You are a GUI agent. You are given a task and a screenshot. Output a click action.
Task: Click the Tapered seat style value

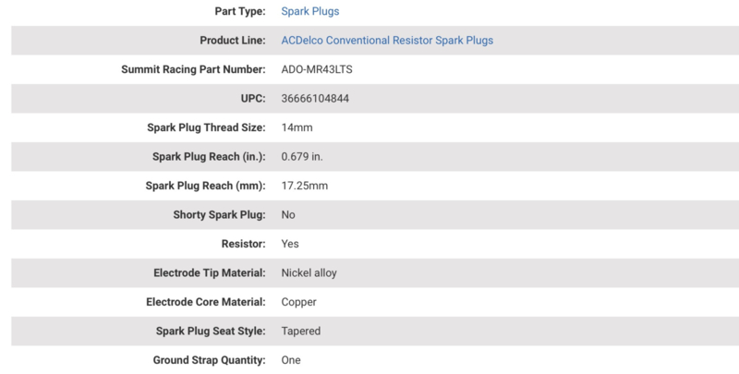[301, 332]
